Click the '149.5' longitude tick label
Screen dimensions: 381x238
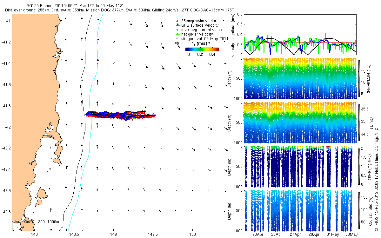153,235
